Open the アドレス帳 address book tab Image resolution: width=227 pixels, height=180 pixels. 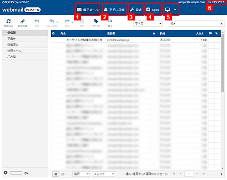point(114,10)
